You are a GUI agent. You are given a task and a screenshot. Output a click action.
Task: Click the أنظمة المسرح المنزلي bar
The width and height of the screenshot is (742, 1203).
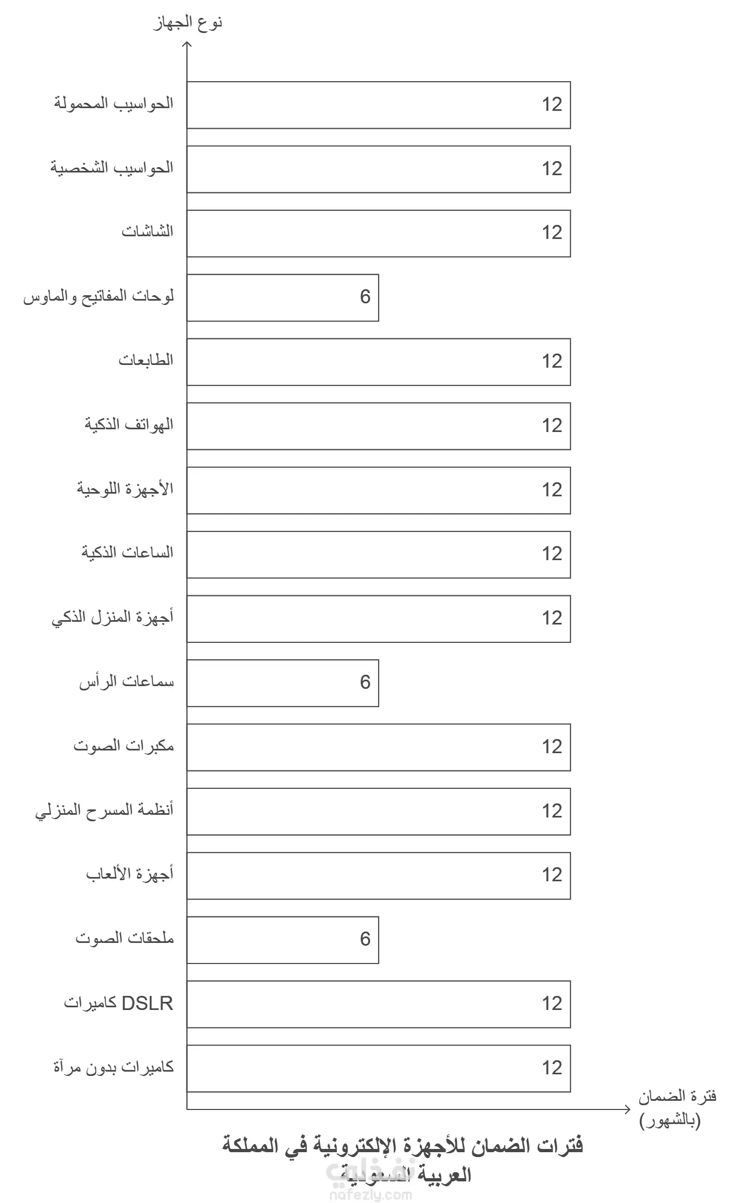pyautogui.click(x=379, y=812)
